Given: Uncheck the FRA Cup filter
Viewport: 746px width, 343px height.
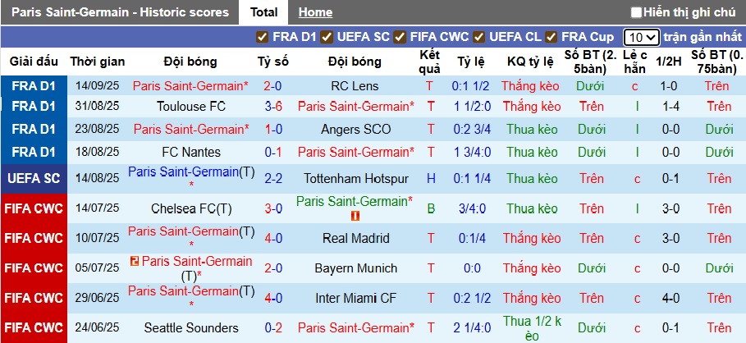Looking at the screenshot, I should (x=551, y=37).
